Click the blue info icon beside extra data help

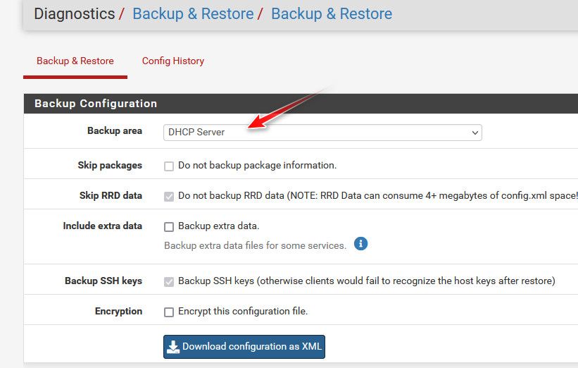click(360, 244)
